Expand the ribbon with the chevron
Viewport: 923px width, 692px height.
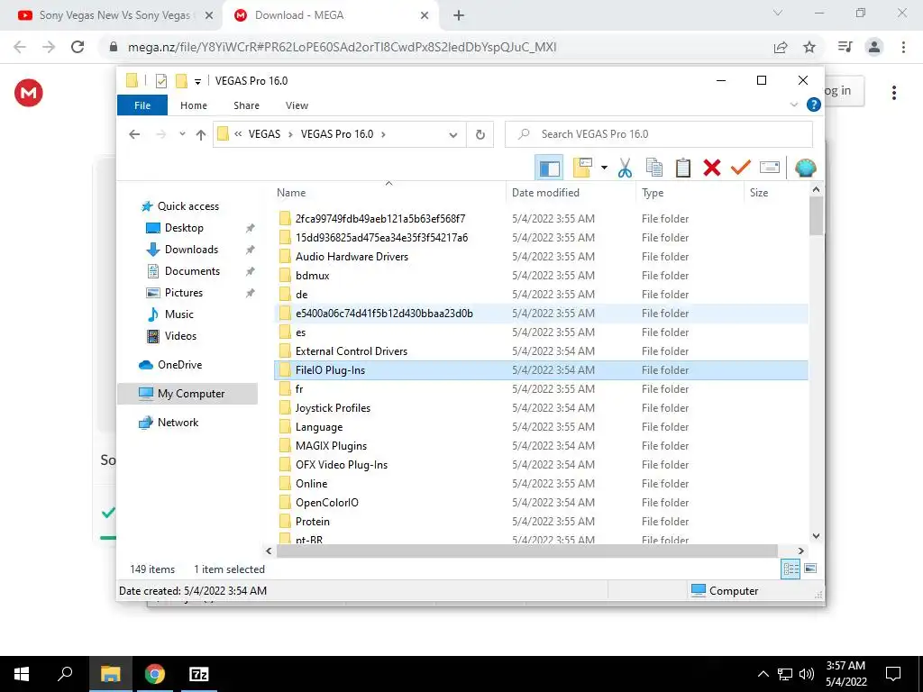click(x=793, y=105)
